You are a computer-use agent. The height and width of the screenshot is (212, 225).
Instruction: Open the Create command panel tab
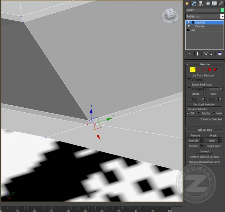coord(187,3)
